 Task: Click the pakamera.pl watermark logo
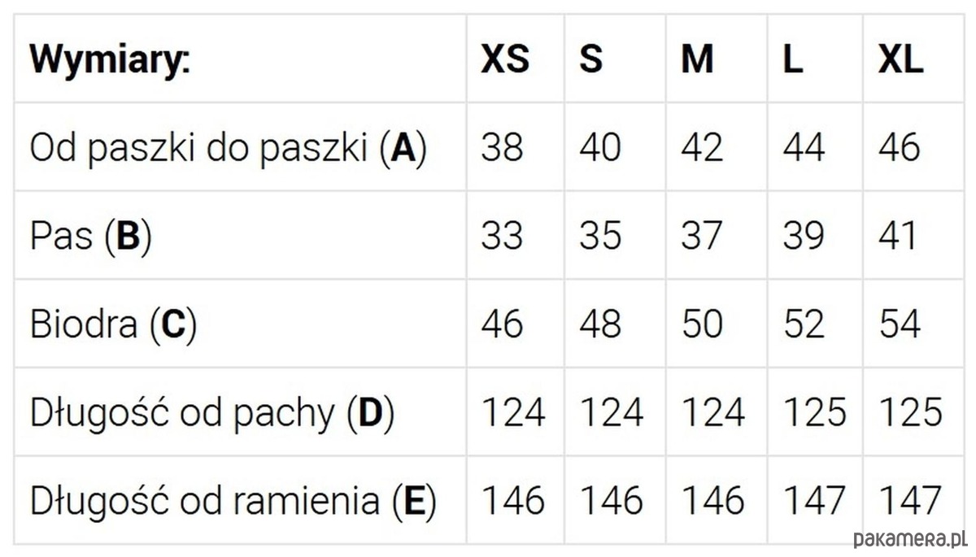point(909,538)
